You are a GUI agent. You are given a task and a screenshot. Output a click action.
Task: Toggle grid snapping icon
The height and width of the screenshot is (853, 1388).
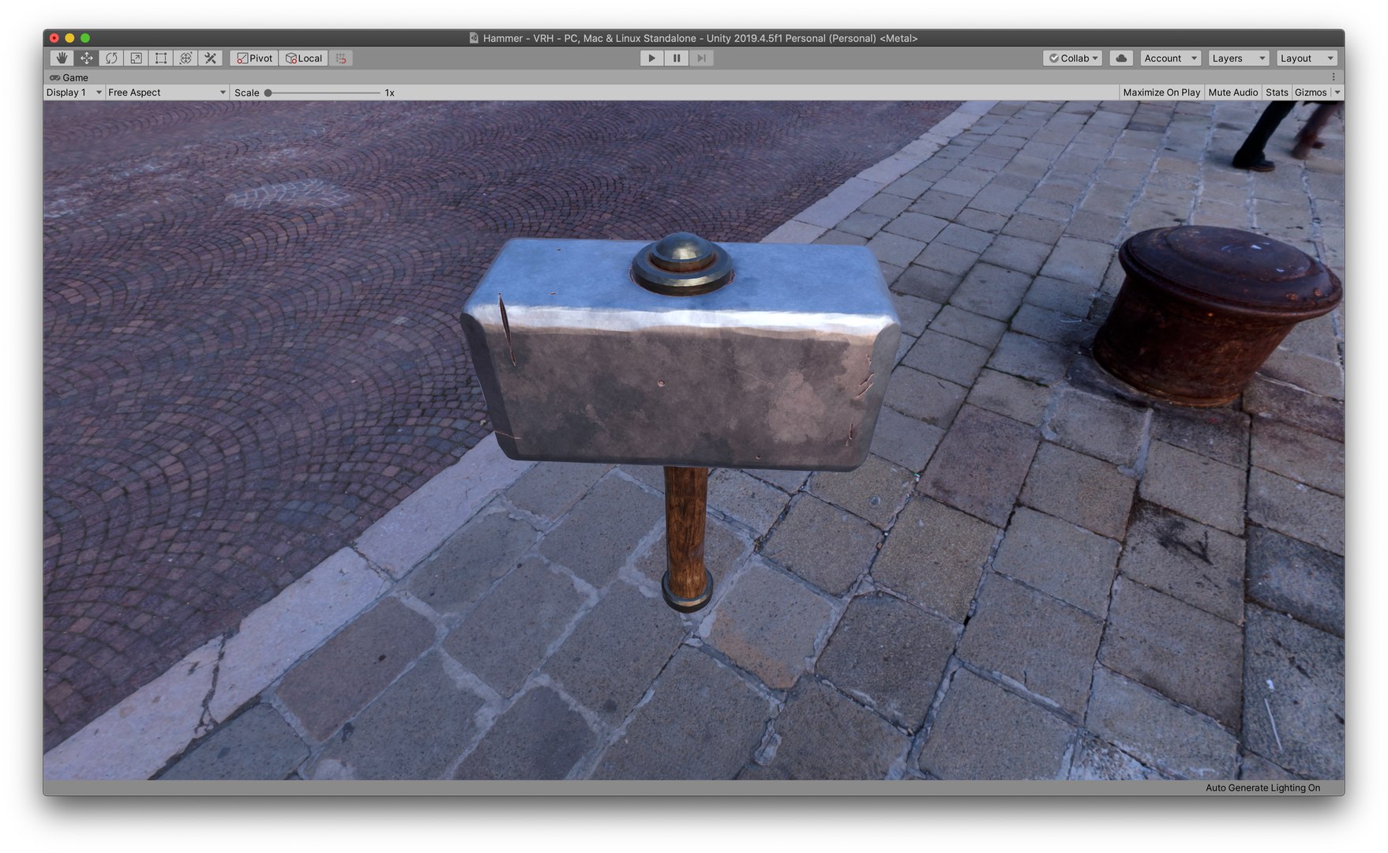pos(341,58)
